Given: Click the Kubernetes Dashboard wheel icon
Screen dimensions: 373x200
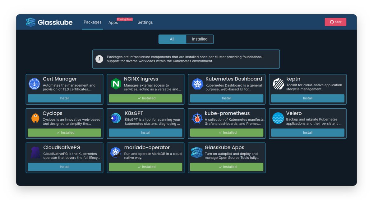Looking at the screenshot, I should pos(197,84).
